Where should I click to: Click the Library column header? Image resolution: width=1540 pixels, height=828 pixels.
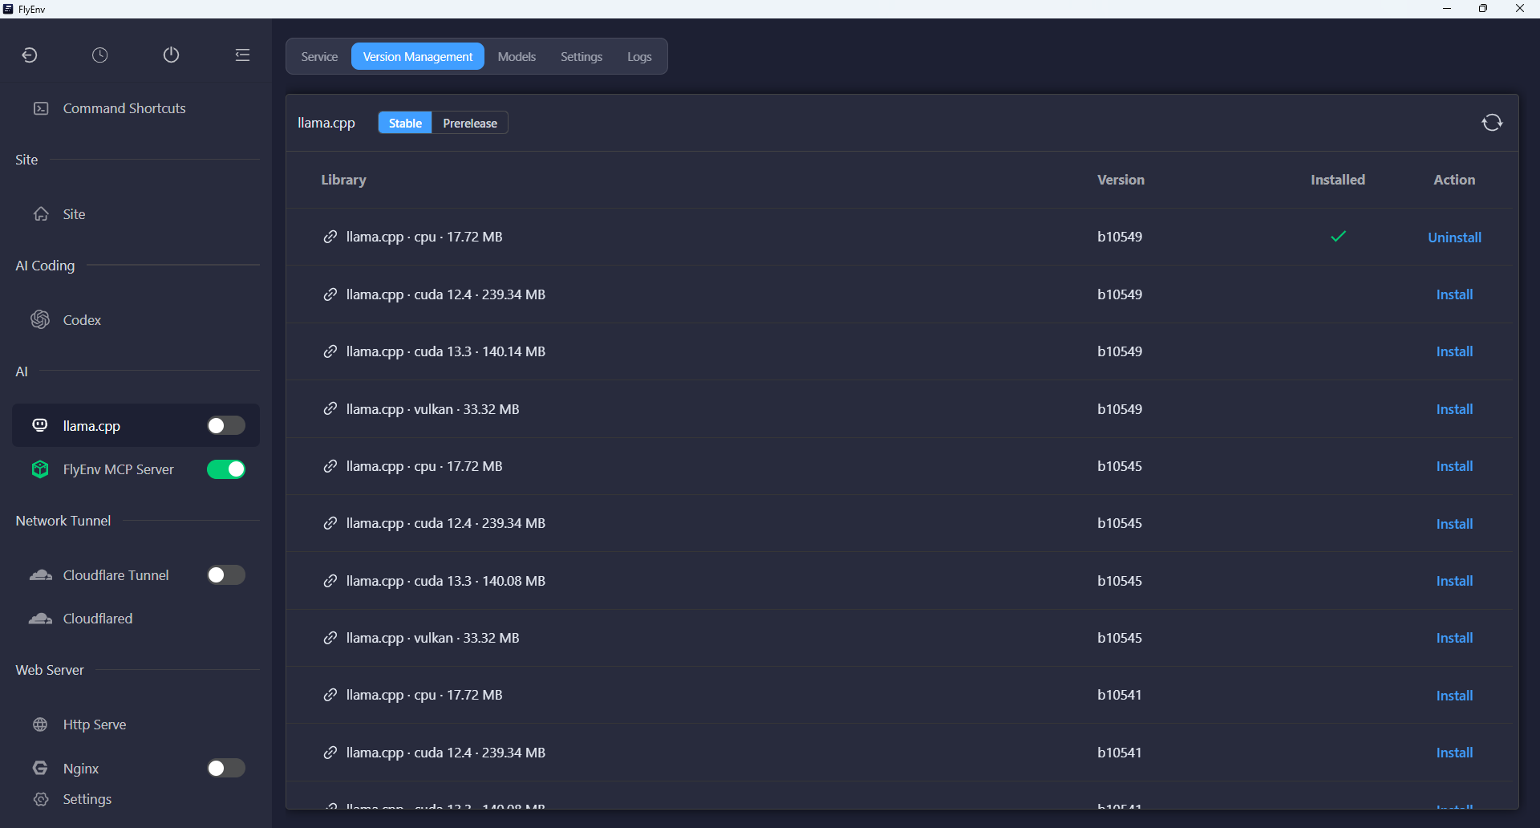click(x=343, y=180)
